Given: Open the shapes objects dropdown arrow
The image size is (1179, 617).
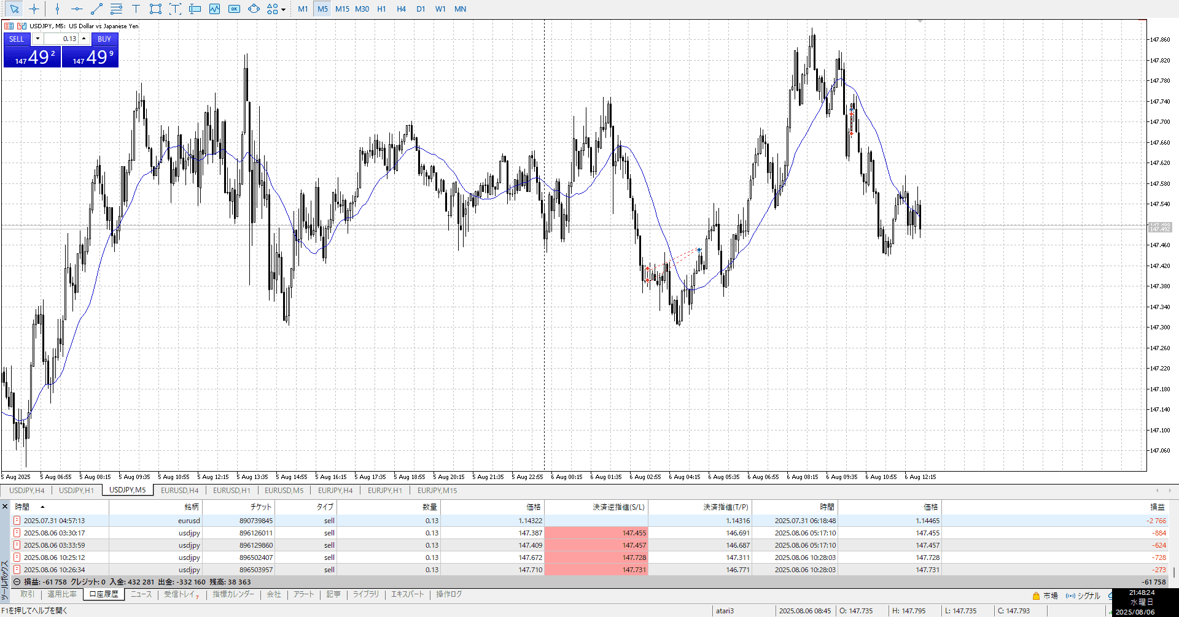Looking at the screenshot, I should 283,9.
